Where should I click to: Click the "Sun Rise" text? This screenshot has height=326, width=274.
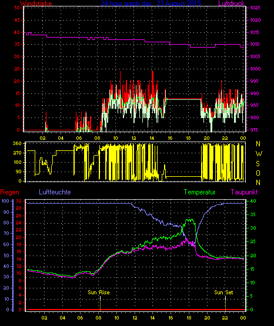click(99, 293)
